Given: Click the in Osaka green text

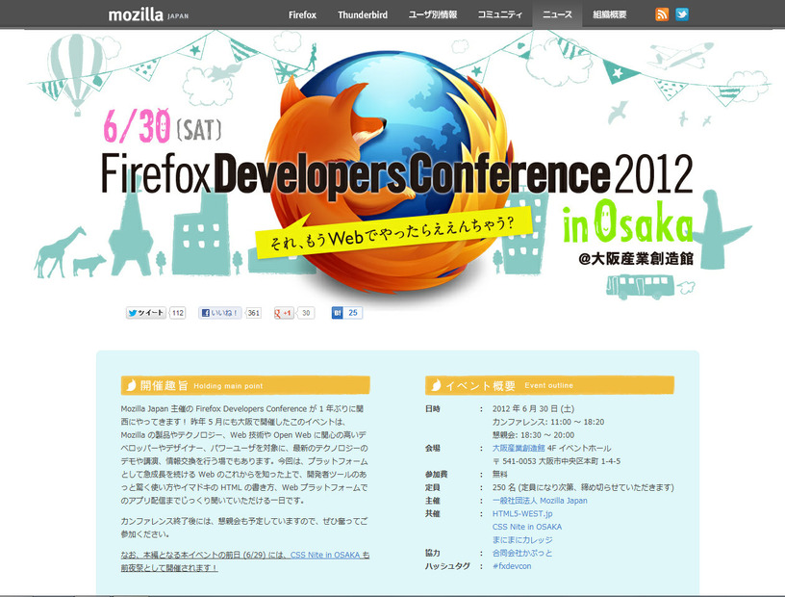Looking at the screenshot, I should click(x=628, y=222).
